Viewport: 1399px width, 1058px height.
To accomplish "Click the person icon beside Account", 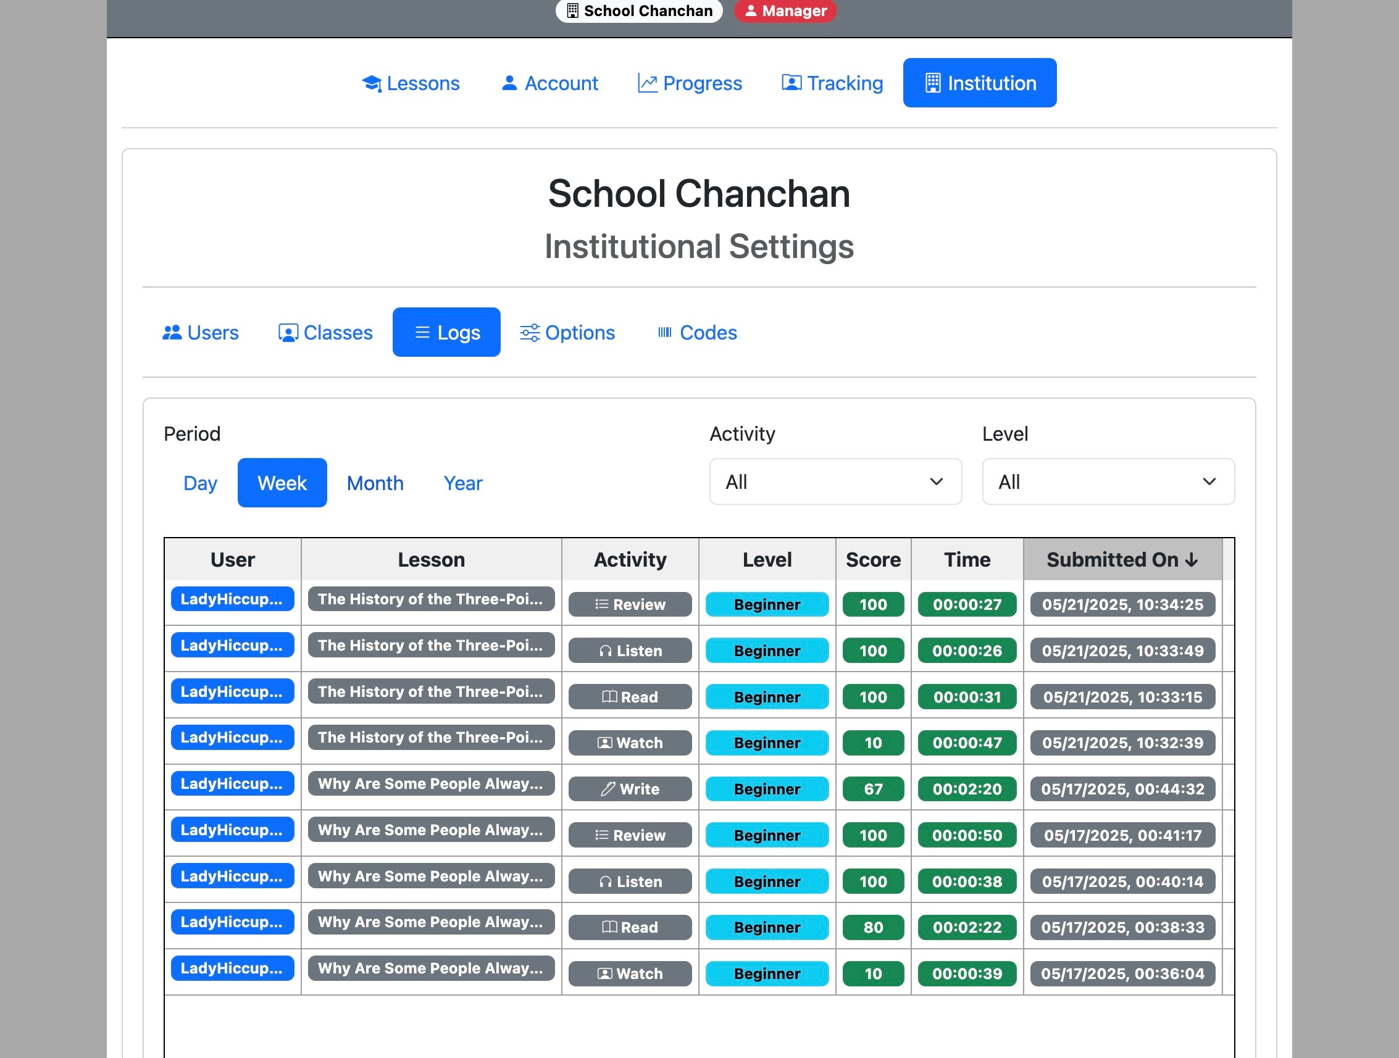I will click(509, 83).
